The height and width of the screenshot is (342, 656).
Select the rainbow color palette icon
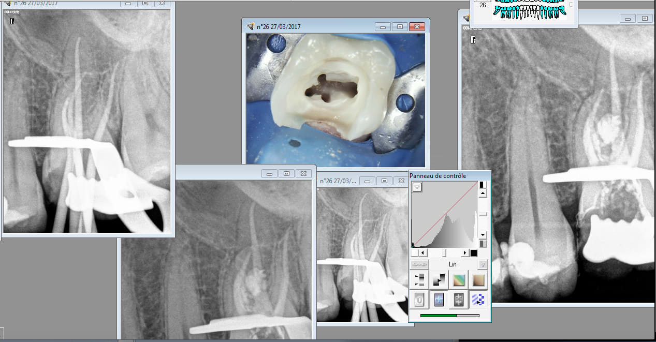pos(458,280)
